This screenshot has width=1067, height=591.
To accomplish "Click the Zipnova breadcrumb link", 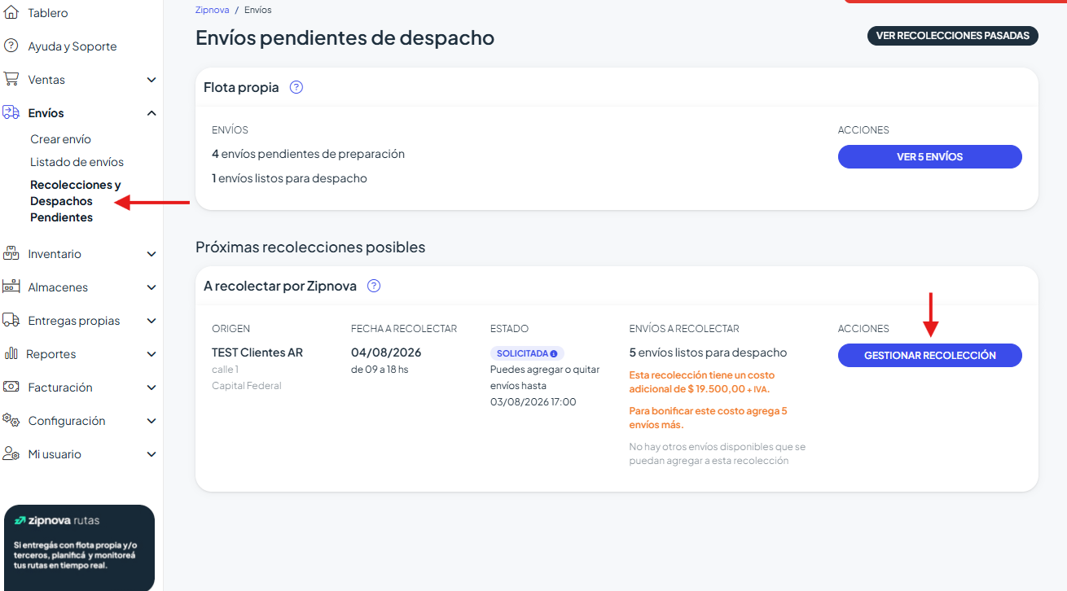I will tap(213, 10).
